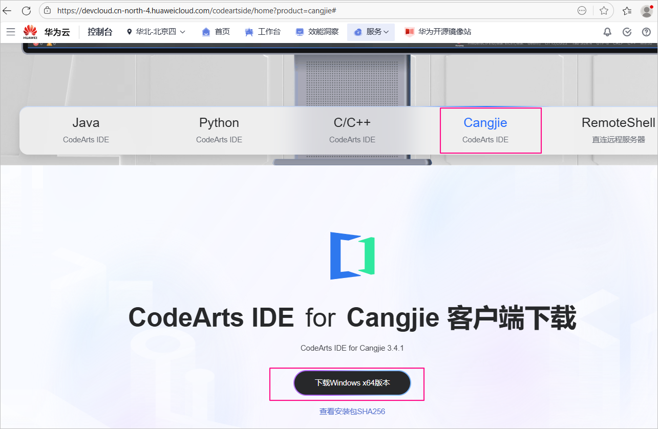The height and width of the screenshot is (429, 658).
Task: Open 华为开源镜像站 link
Action: (438, 32)
